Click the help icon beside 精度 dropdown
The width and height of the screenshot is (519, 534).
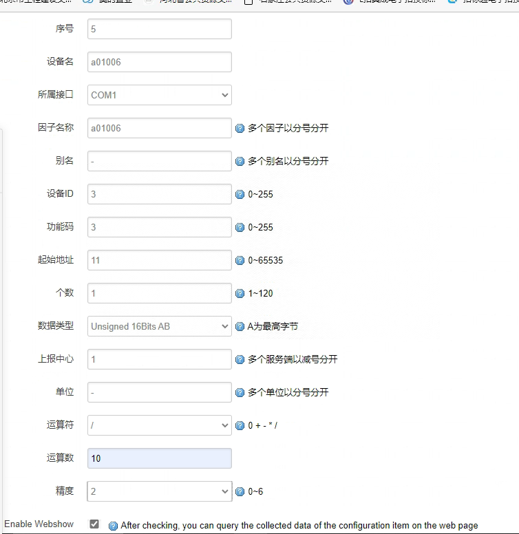coord(240,492)
